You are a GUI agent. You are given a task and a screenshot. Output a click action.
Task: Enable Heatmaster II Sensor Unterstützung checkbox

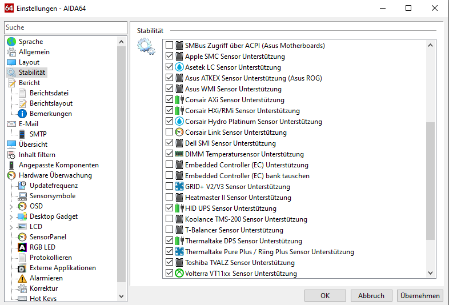point(169,197)
